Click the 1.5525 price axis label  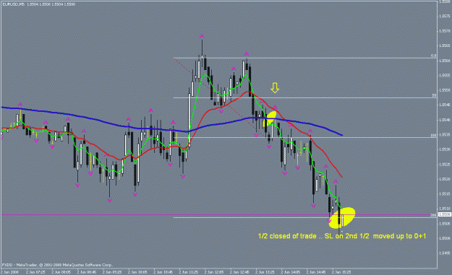(x=445, y=165)
